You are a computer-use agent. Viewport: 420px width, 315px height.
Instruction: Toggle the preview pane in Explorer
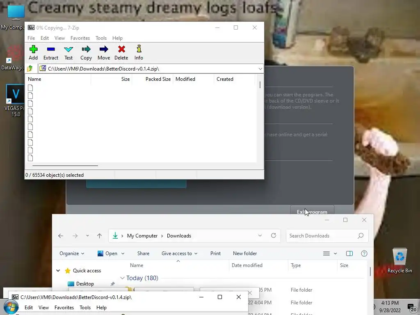click(x=349, y=253)
